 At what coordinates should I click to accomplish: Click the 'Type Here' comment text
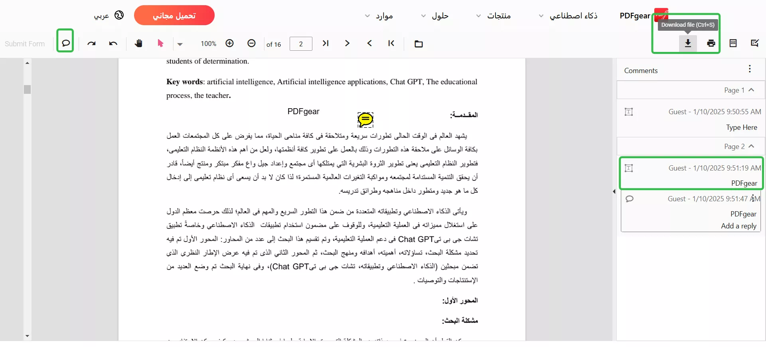742,127
